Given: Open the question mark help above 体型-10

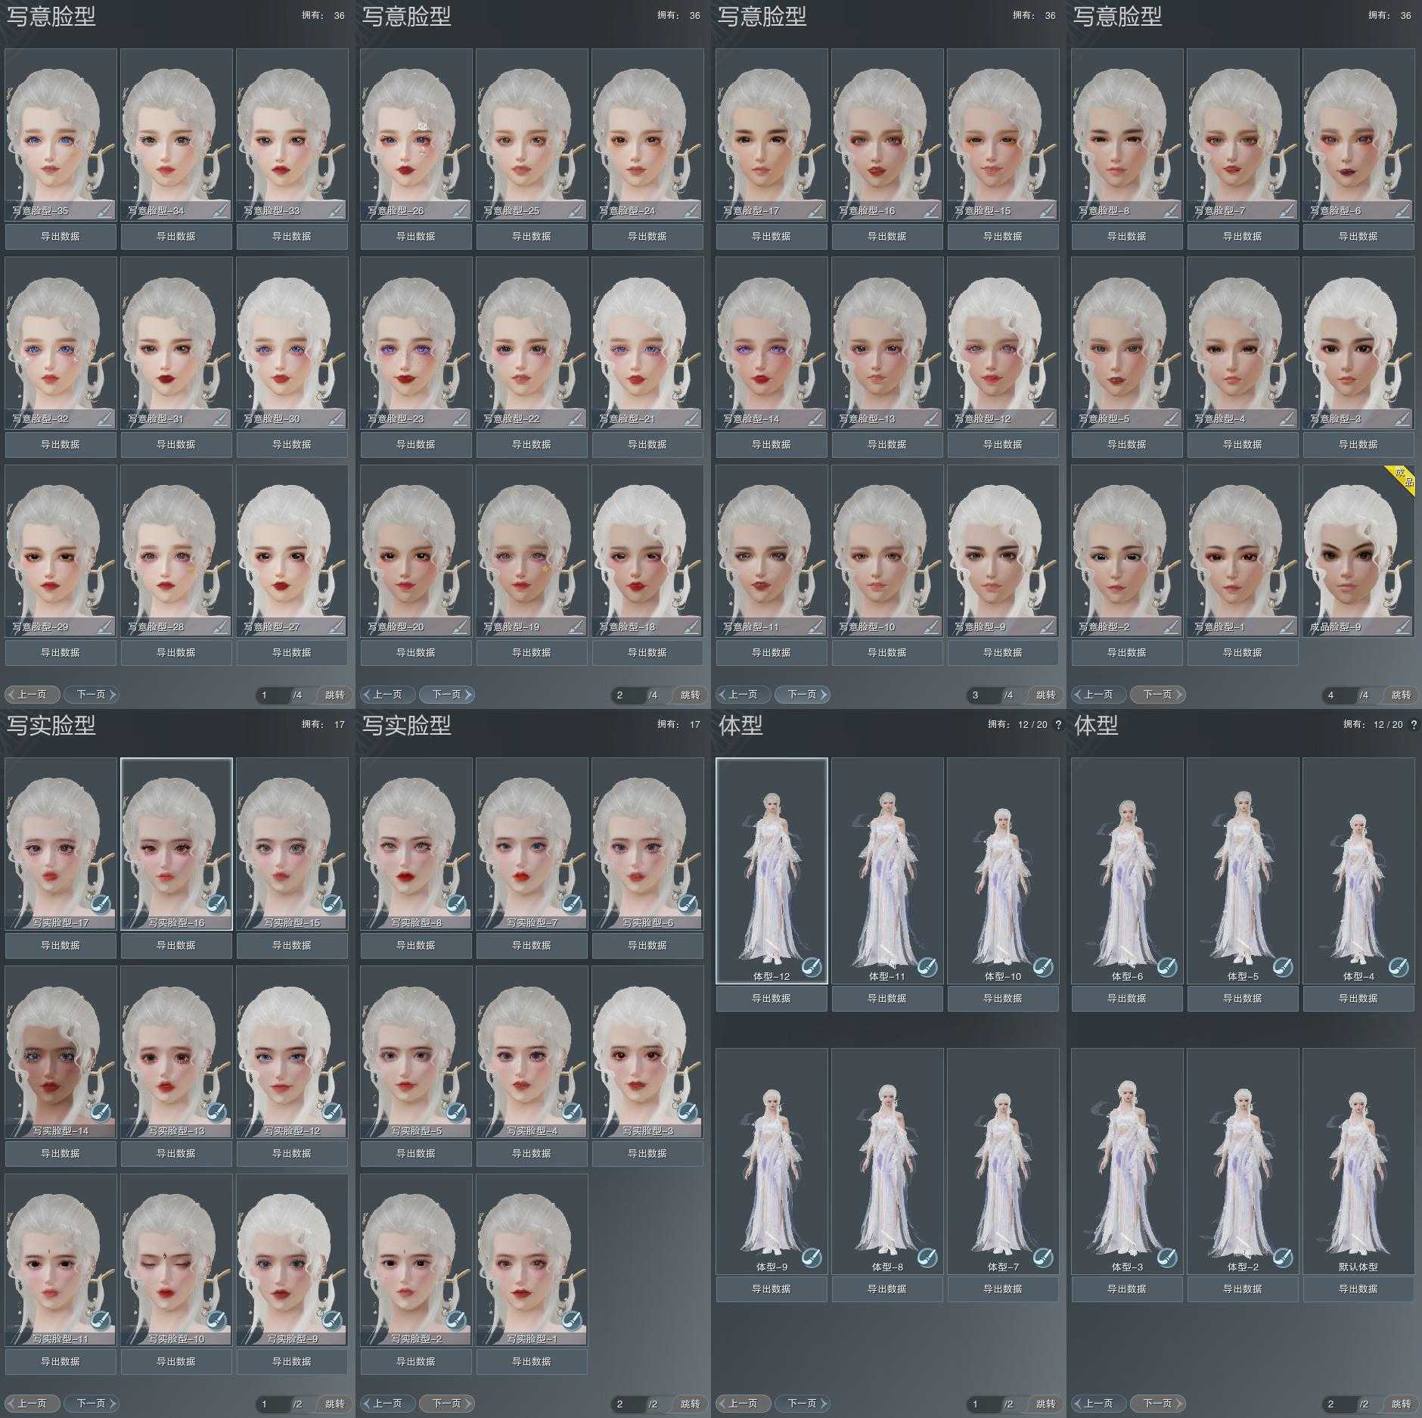Looking at the screenshot, I should [1058, 725].
